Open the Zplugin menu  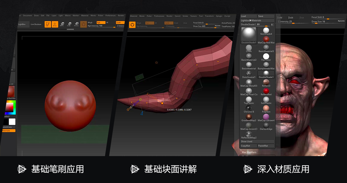coord(219,16)
